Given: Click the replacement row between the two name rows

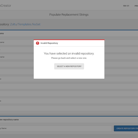Looking at the screenshot, I should coord(17,50).
